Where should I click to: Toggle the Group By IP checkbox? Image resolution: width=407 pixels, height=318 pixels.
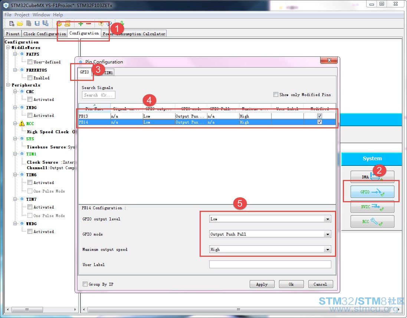pos(85,284)
